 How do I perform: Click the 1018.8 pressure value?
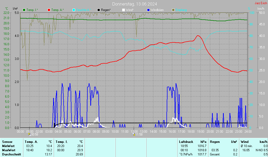pos(202,150)
